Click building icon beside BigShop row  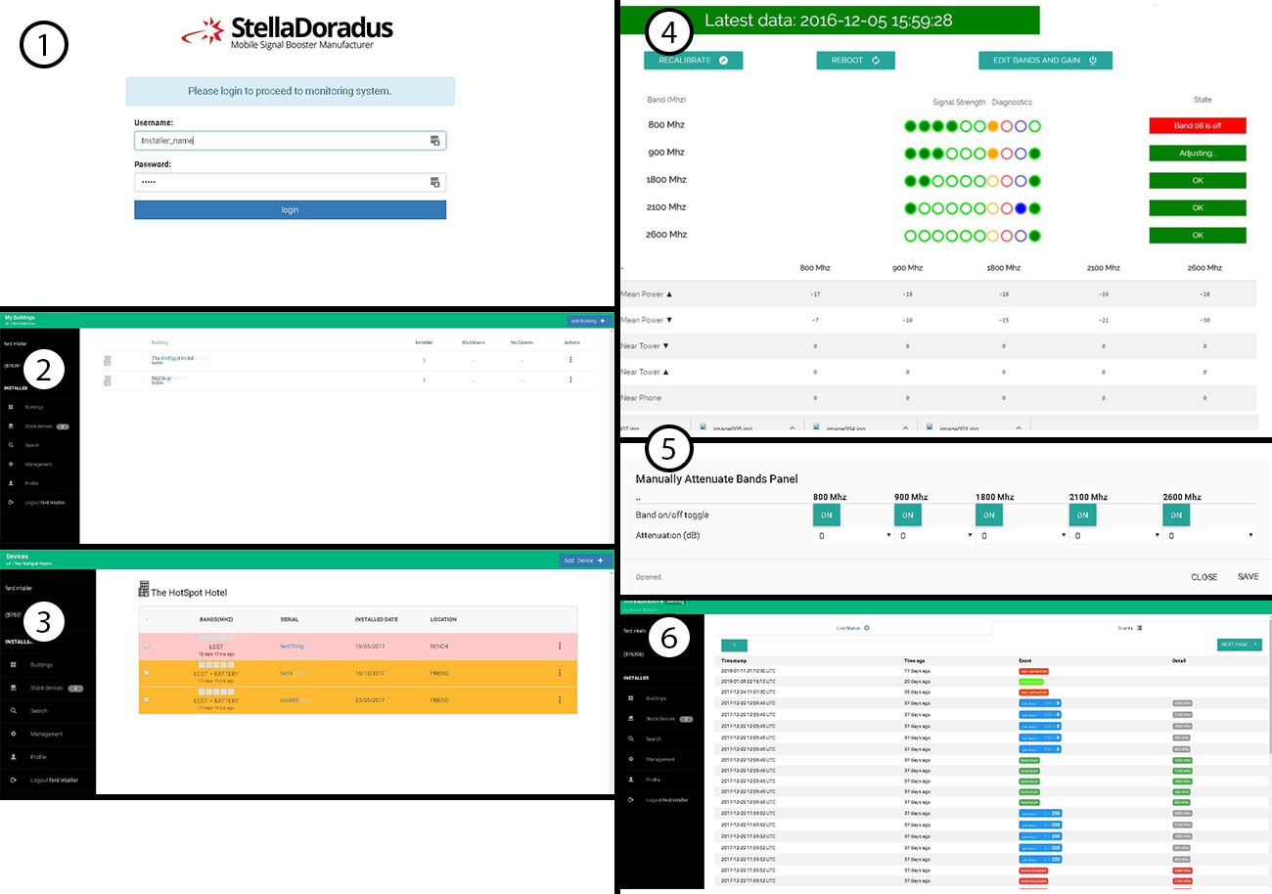pyautogui.click(x=108, y=380)
